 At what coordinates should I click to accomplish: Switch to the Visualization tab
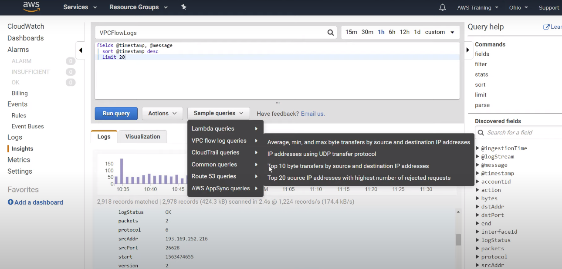click(142, 136)
